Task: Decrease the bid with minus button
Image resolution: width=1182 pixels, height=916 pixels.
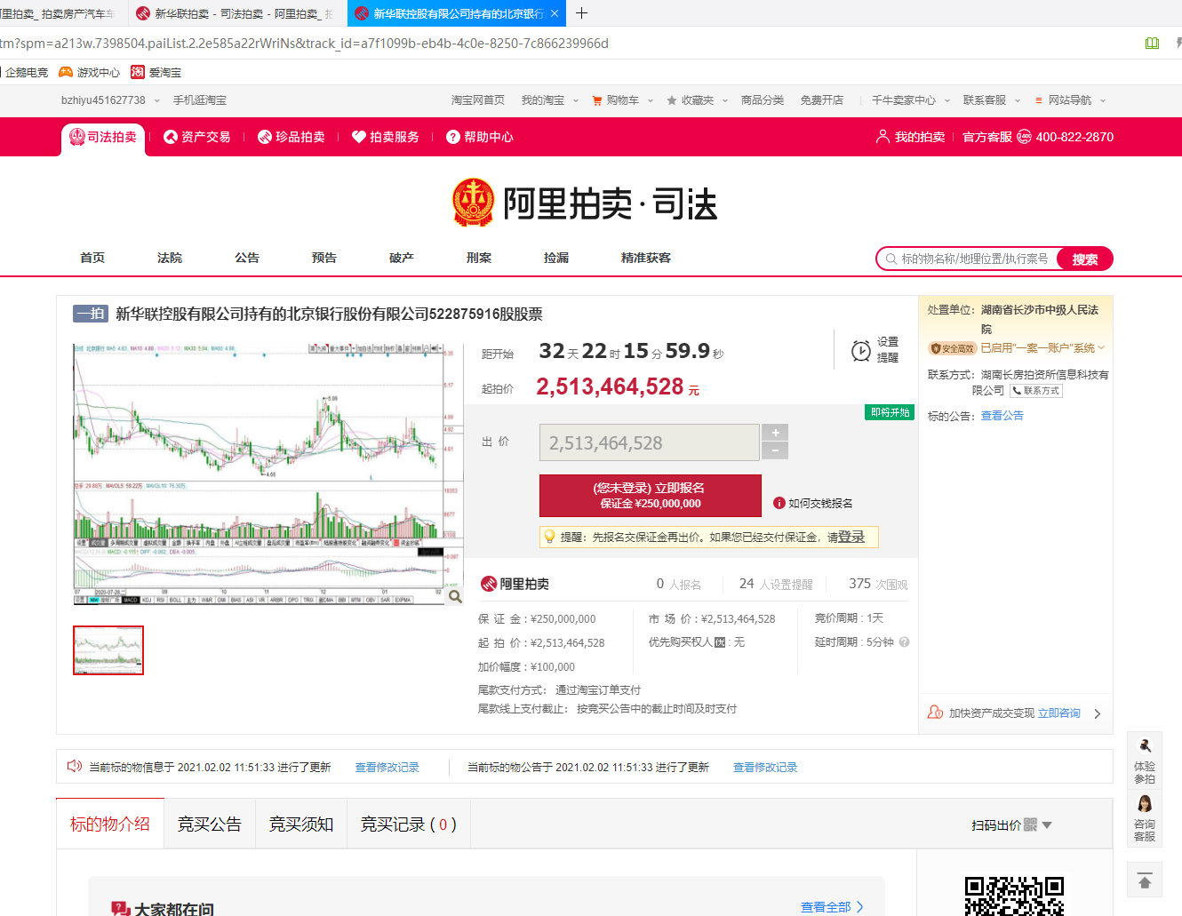Action: coord(776,451)
